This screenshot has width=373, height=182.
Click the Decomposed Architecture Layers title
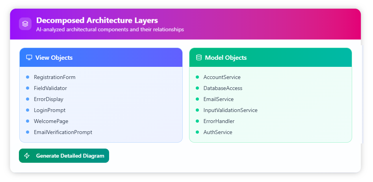97,20
